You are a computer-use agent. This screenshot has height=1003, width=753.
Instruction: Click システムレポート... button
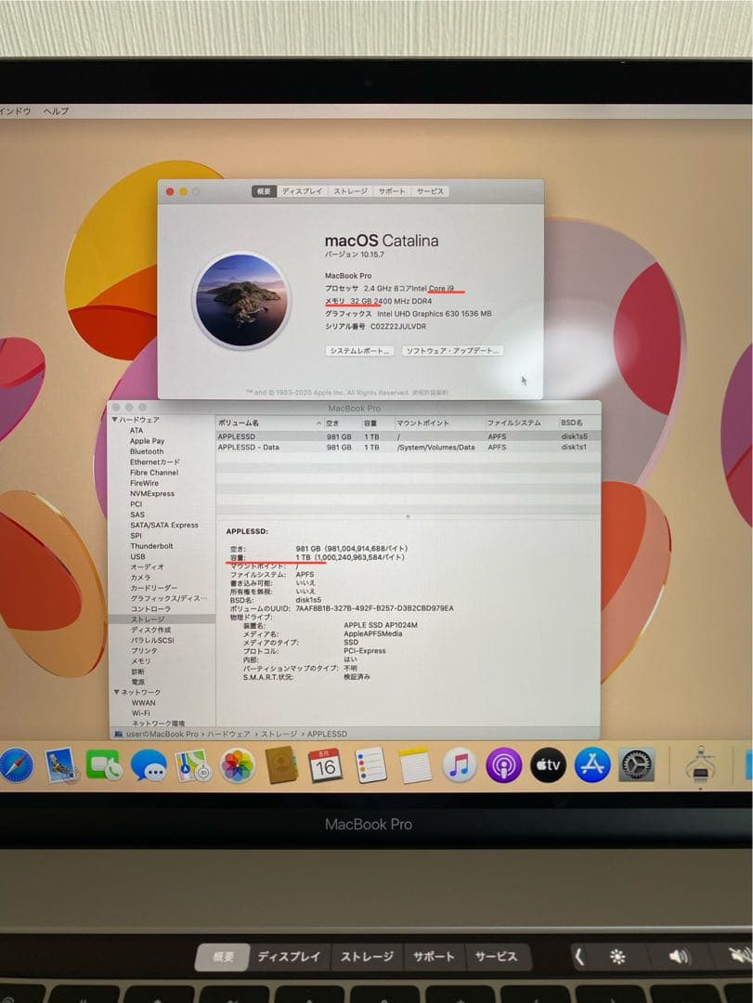(359, 350)
